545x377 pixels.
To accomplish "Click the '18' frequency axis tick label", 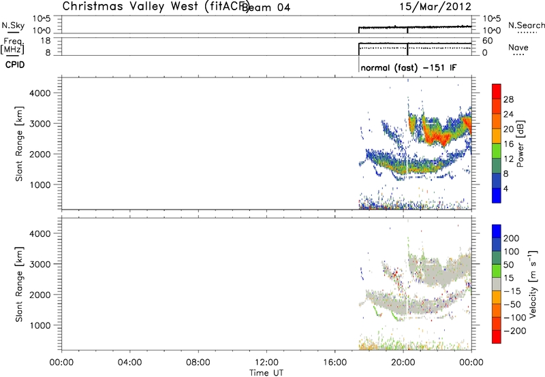I will tap(45, 41).
